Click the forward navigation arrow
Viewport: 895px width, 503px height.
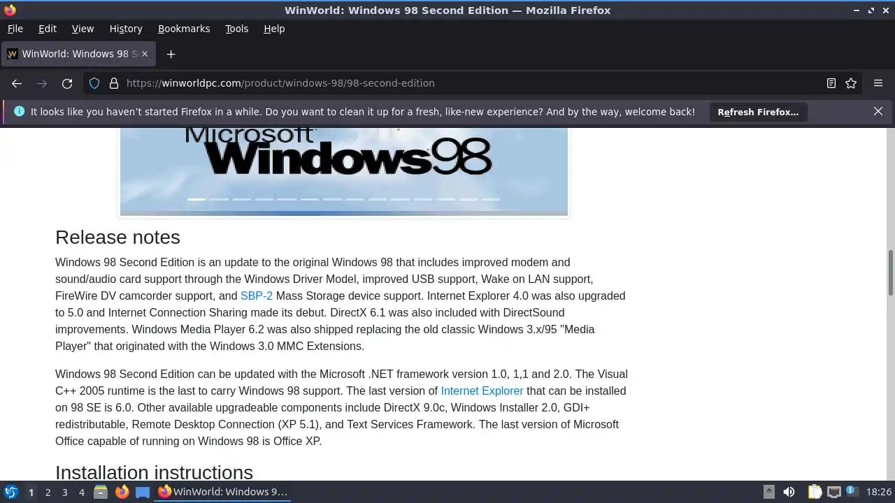point(42,83)
